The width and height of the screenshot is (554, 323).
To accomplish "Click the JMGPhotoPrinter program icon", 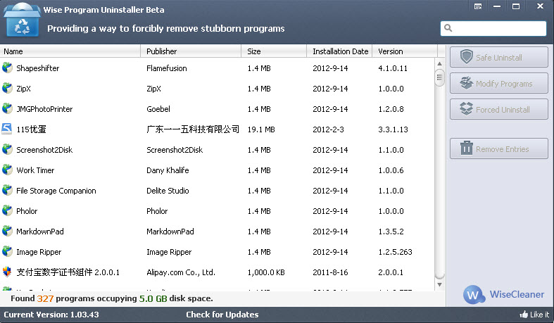I will [7, 109].
